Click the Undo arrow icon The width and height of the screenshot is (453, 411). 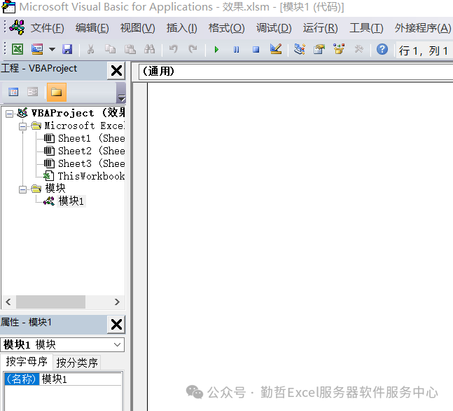point(174,49)
